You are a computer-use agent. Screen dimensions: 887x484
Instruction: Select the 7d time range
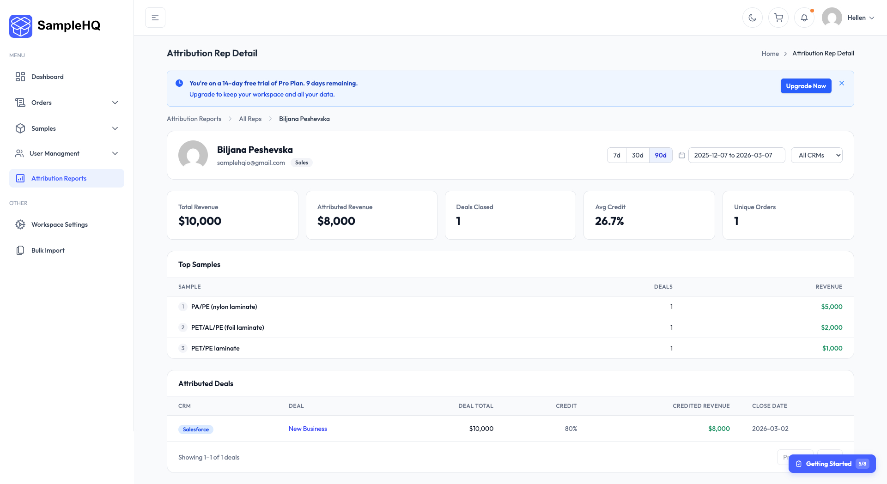[617, 156]
